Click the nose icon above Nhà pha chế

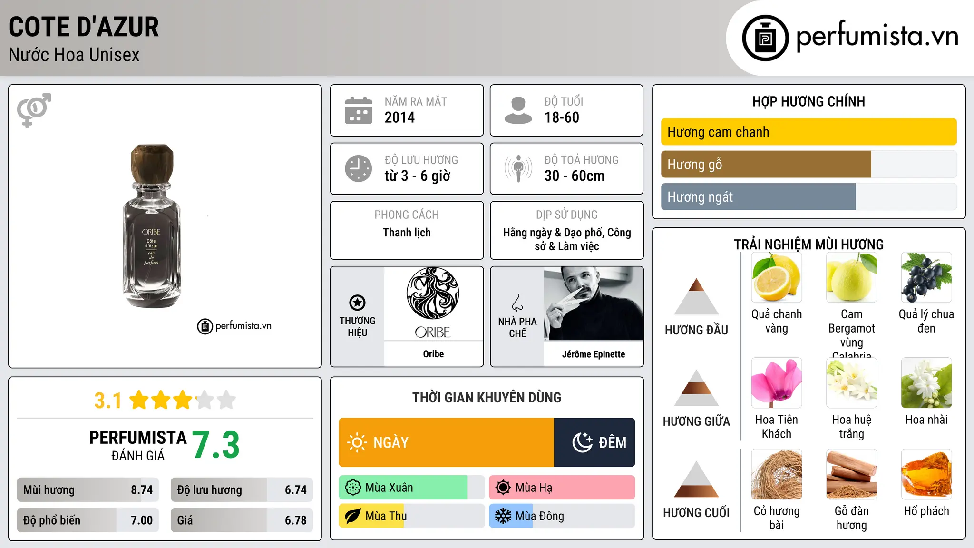[x=517, y=303]
